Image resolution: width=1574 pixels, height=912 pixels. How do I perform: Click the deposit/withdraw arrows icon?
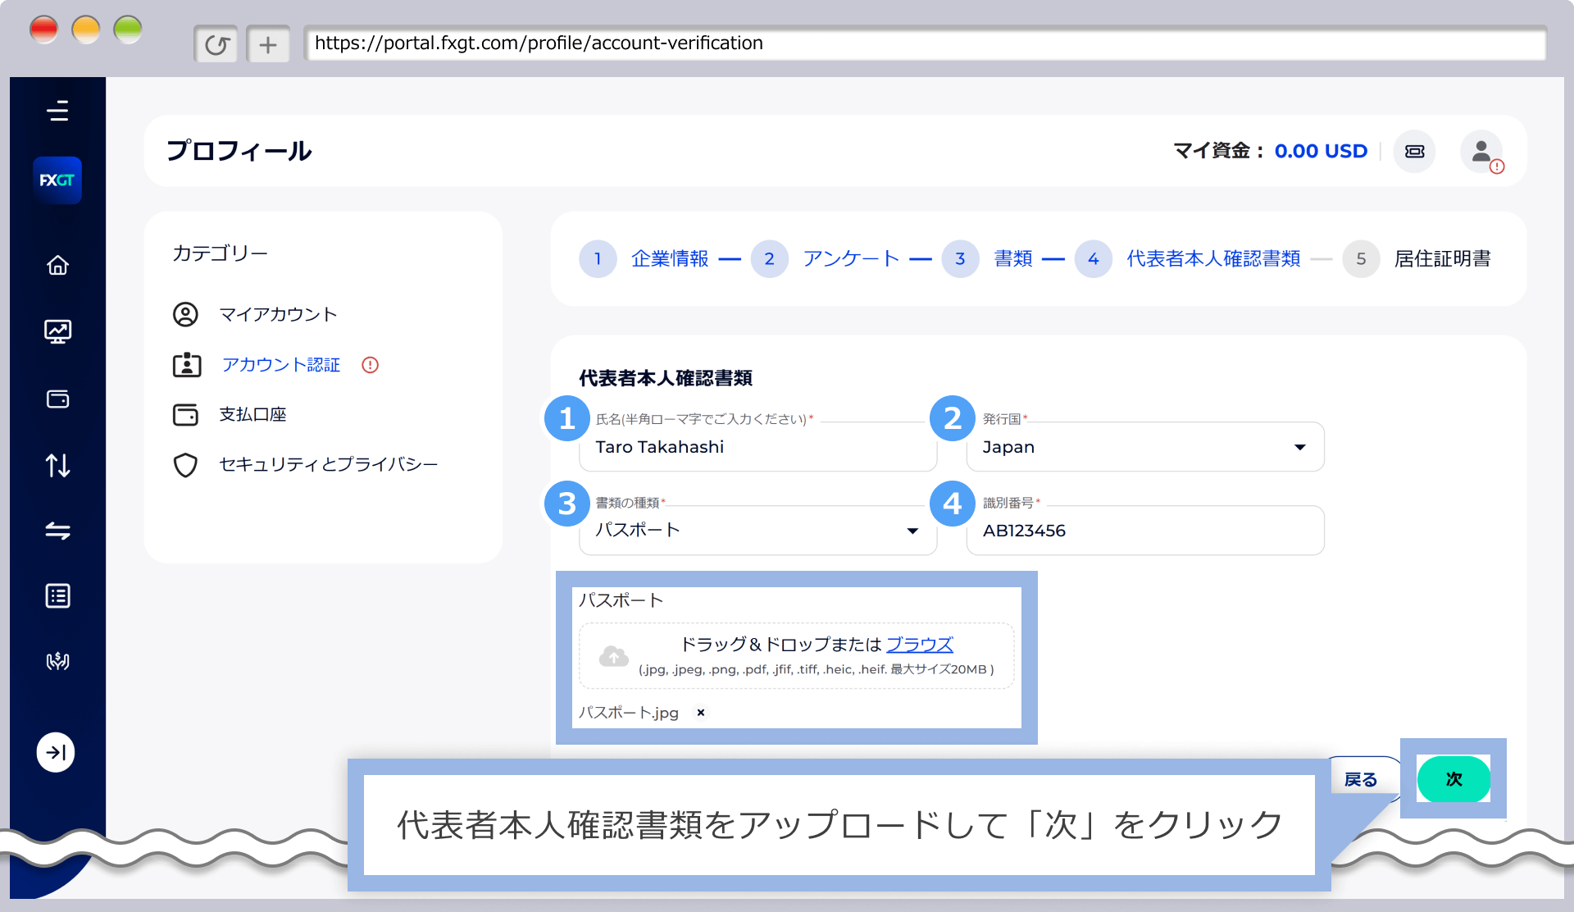click(57, 465)
